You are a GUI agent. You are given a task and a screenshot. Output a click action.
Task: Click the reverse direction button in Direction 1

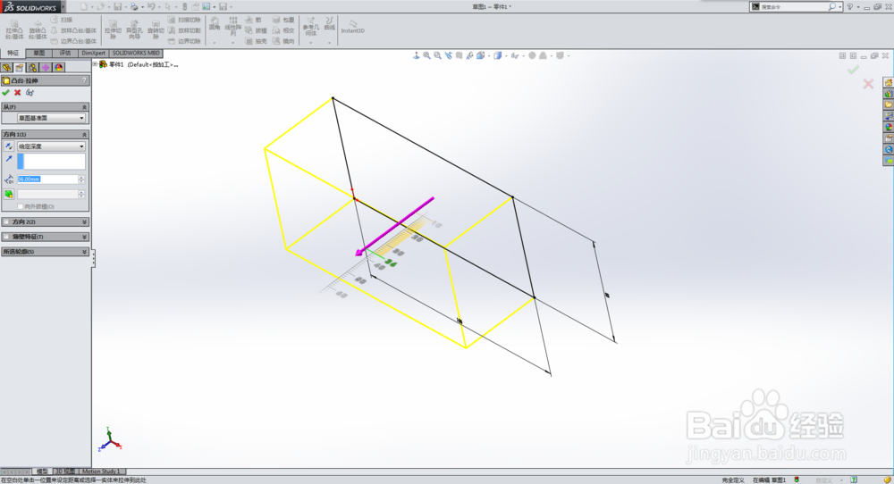click(9, 146)
